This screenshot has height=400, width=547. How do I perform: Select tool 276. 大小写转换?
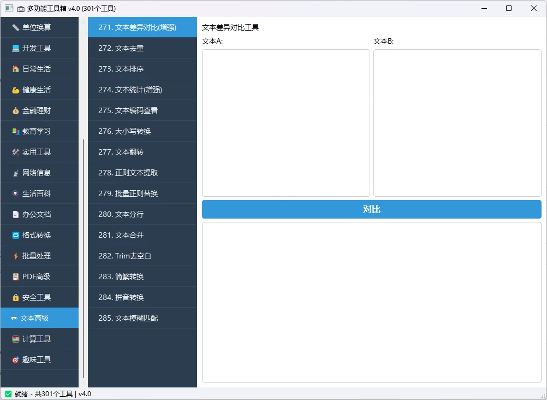click(x=142, y=131)
